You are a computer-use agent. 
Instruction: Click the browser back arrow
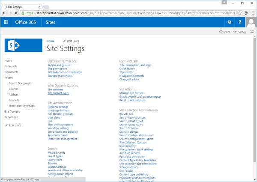(4, 13)
